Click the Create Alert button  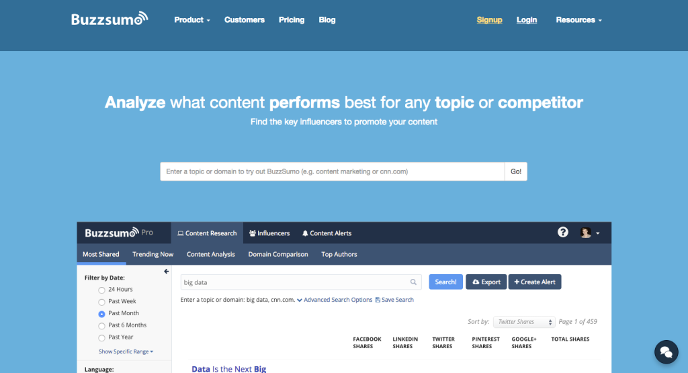coord(534,282)
